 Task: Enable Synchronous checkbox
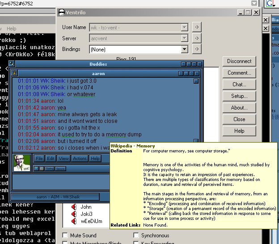pos(136,235)
